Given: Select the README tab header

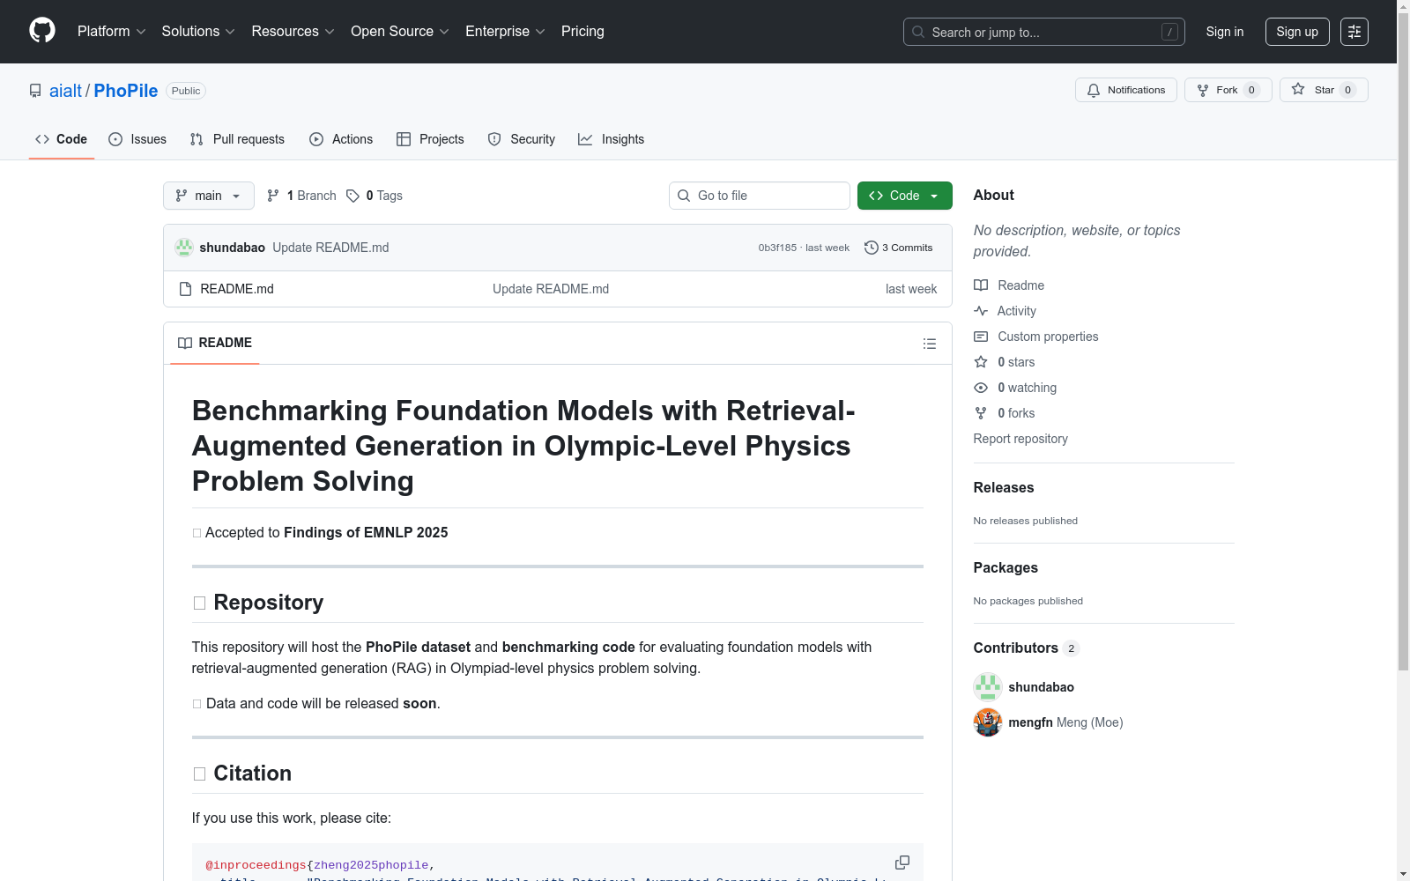Looking at the screenshot, I should (215, 343).
